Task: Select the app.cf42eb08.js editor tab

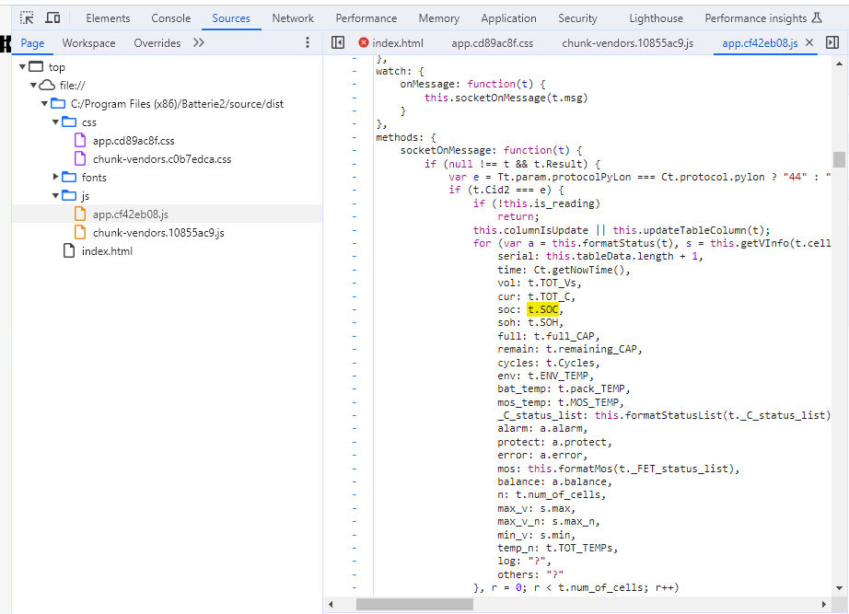Action: tap(760, 42)
